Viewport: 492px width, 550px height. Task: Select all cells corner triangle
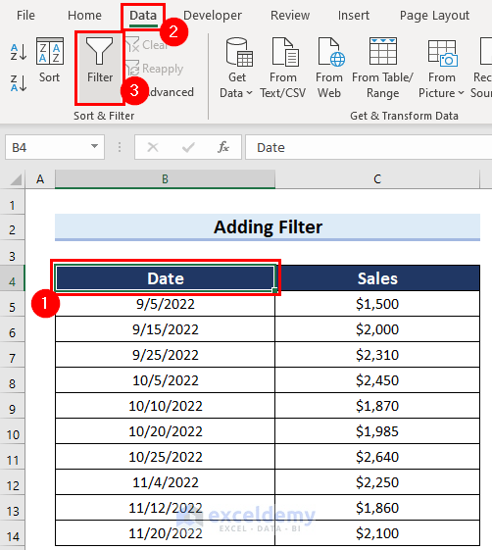tap(16, 179)
